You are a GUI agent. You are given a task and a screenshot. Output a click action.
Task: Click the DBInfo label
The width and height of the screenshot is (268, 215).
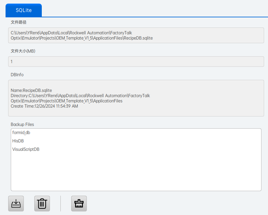[x=17, y=75]
